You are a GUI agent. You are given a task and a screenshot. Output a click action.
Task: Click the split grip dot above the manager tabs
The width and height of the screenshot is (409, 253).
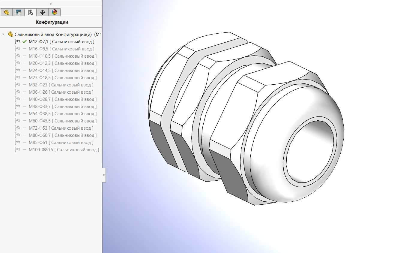(51, 4)
